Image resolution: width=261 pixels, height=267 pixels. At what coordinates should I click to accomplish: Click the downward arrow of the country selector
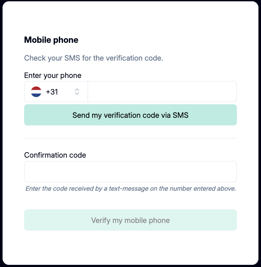[77, 94]
